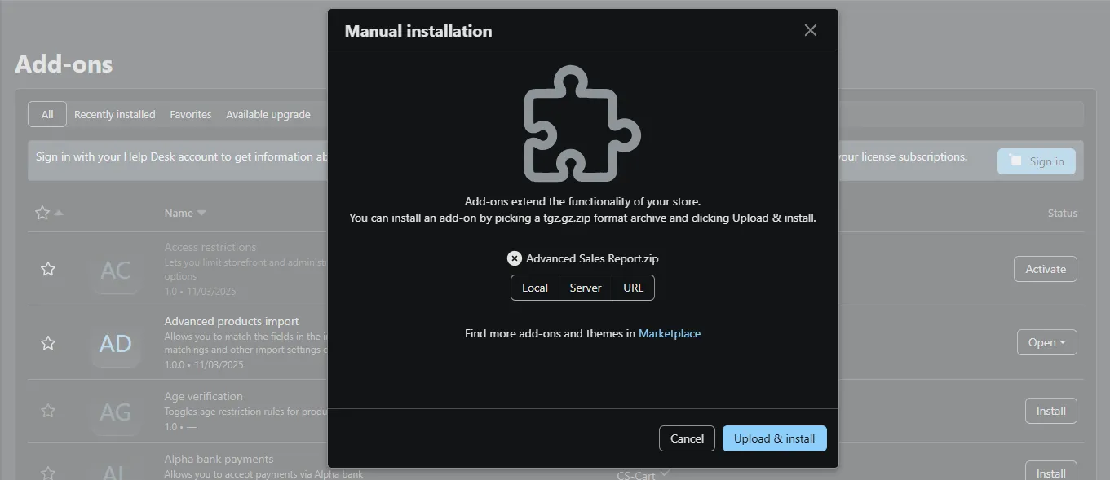Star the Advanced products import add-on

[x=48, y=343]
